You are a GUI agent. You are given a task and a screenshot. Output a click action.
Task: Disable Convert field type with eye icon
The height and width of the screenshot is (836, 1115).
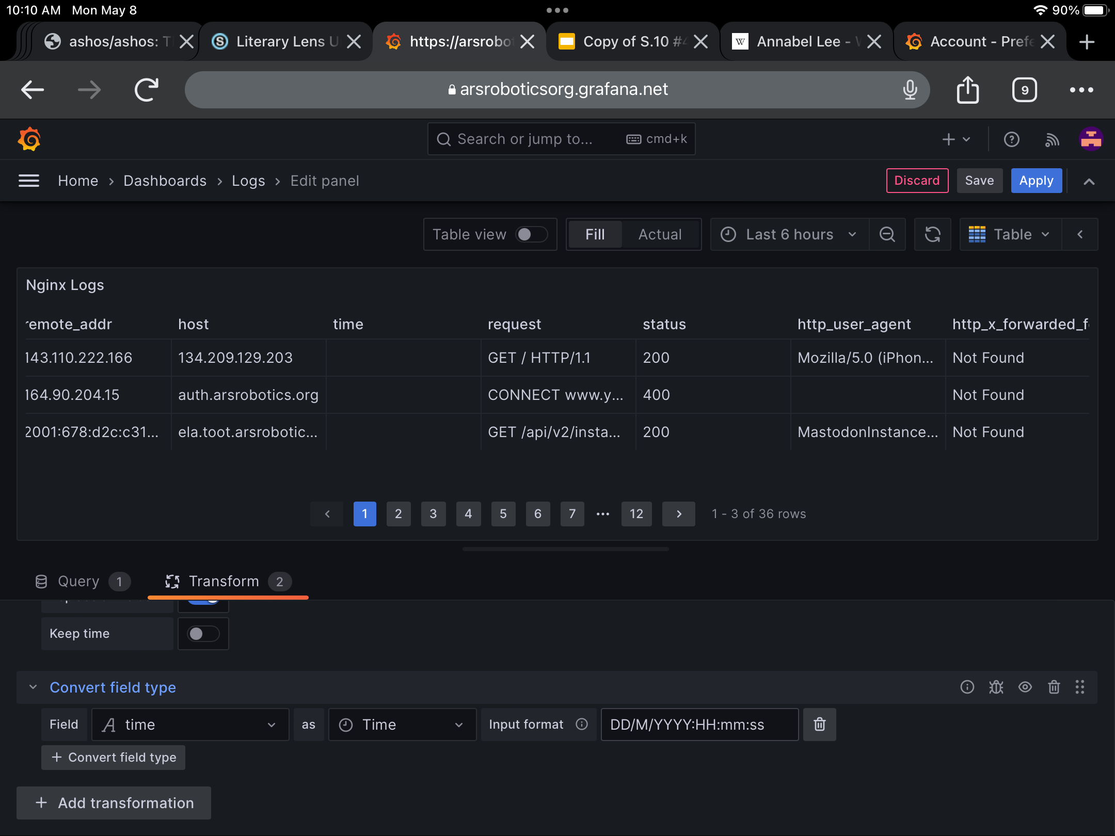(x=1025, y=687)
